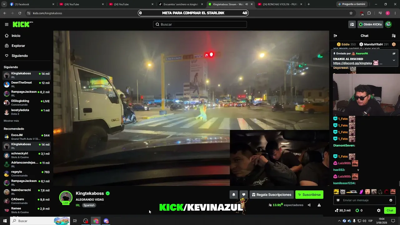Switch to the Encuentra 'cevichero vs kingteka' tab
Viewport: 400px width, 225px height.
coord(181,4)
